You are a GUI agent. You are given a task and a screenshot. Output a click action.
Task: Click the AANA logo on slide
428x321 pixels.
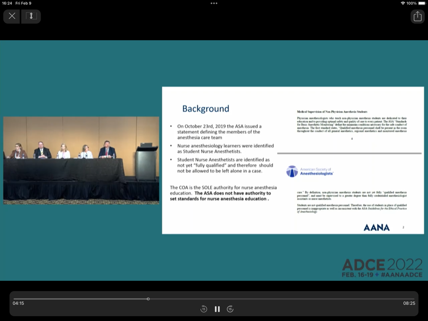click(376, 227)
